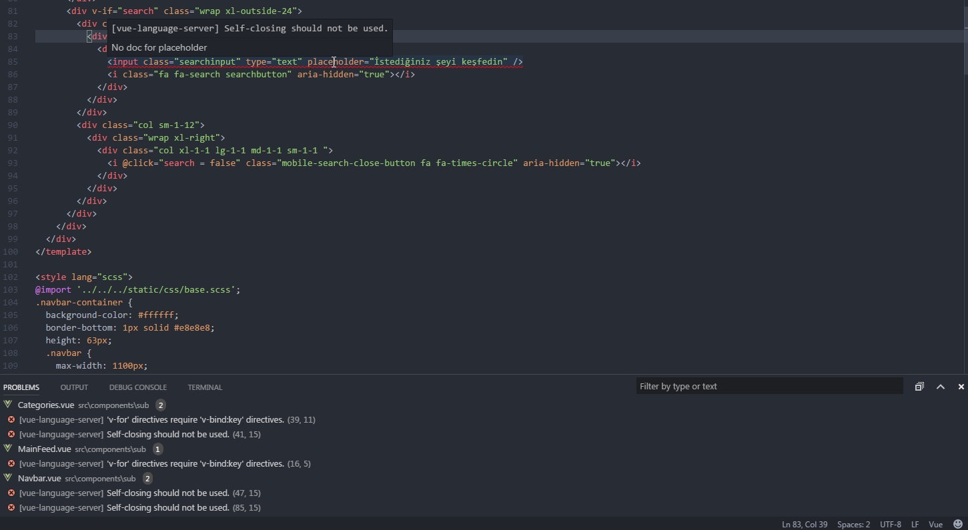Click the closing template tag

tap(63, 251)
